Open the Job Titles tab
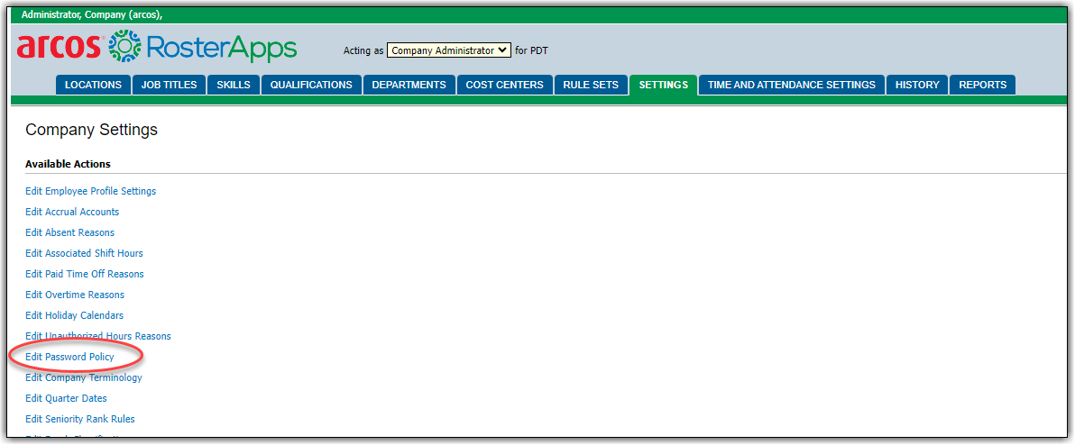Viewport: 1075px width, 445px height. [170, 85]
